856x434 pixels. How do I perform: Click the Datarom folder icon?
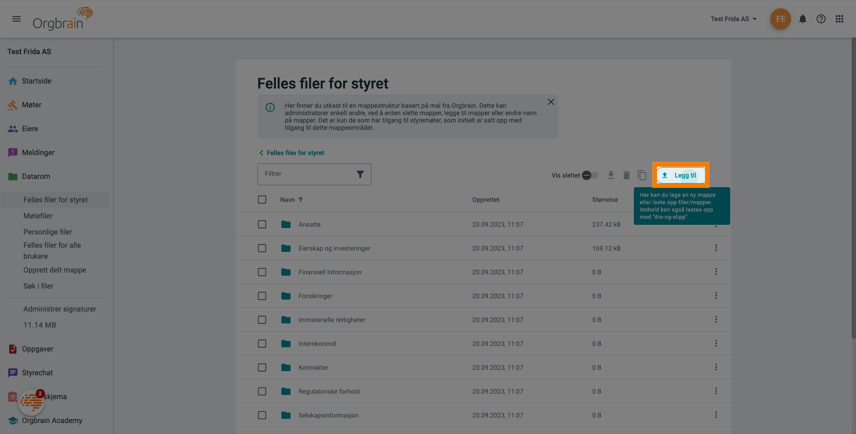coord(13,177)
